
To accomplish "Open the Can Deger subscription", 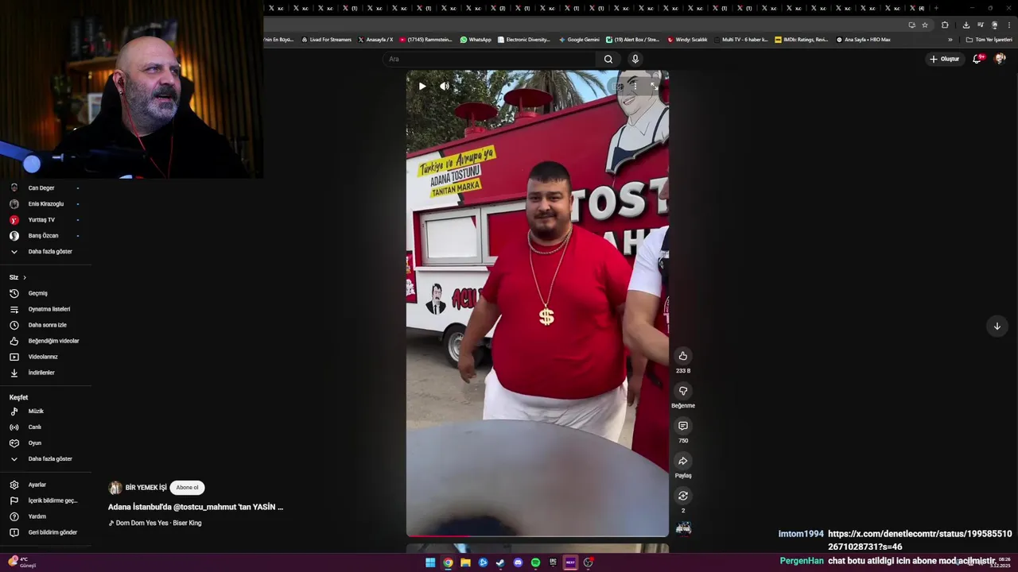I will click(x=41, y=188).
